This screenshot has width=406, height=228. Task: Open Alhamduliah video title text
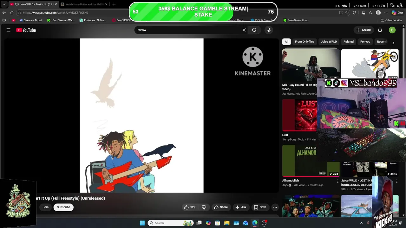[x=291, y=180]
